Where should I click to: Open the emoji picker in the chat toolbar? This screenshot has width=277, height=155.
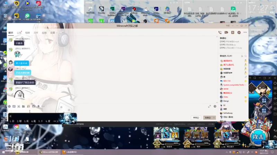[x=9, y=106]
